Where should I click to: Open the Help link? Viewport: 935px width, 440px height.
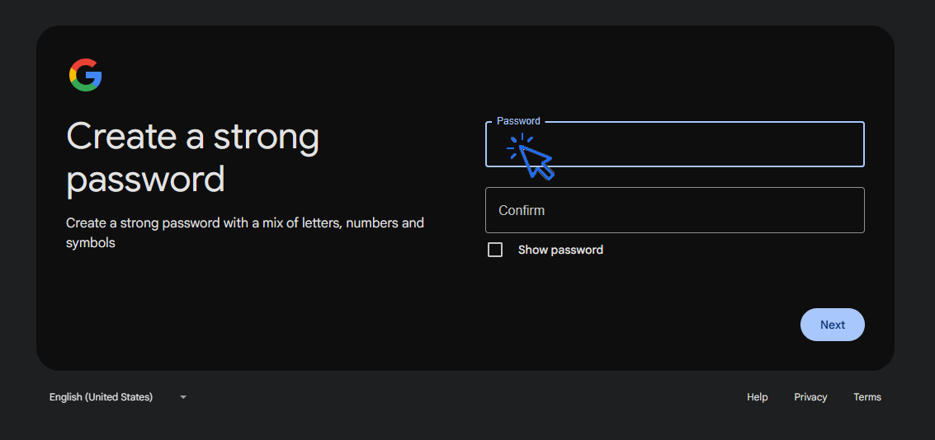[x=757, y=397]
